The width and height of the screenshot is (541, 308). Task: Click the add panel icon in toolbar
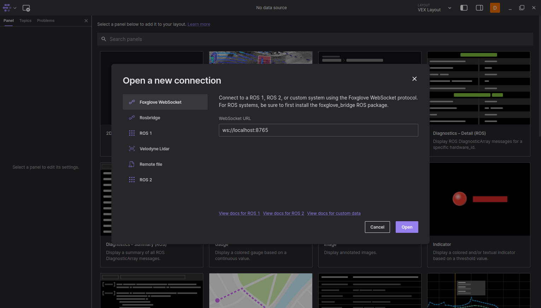[26, 8]
